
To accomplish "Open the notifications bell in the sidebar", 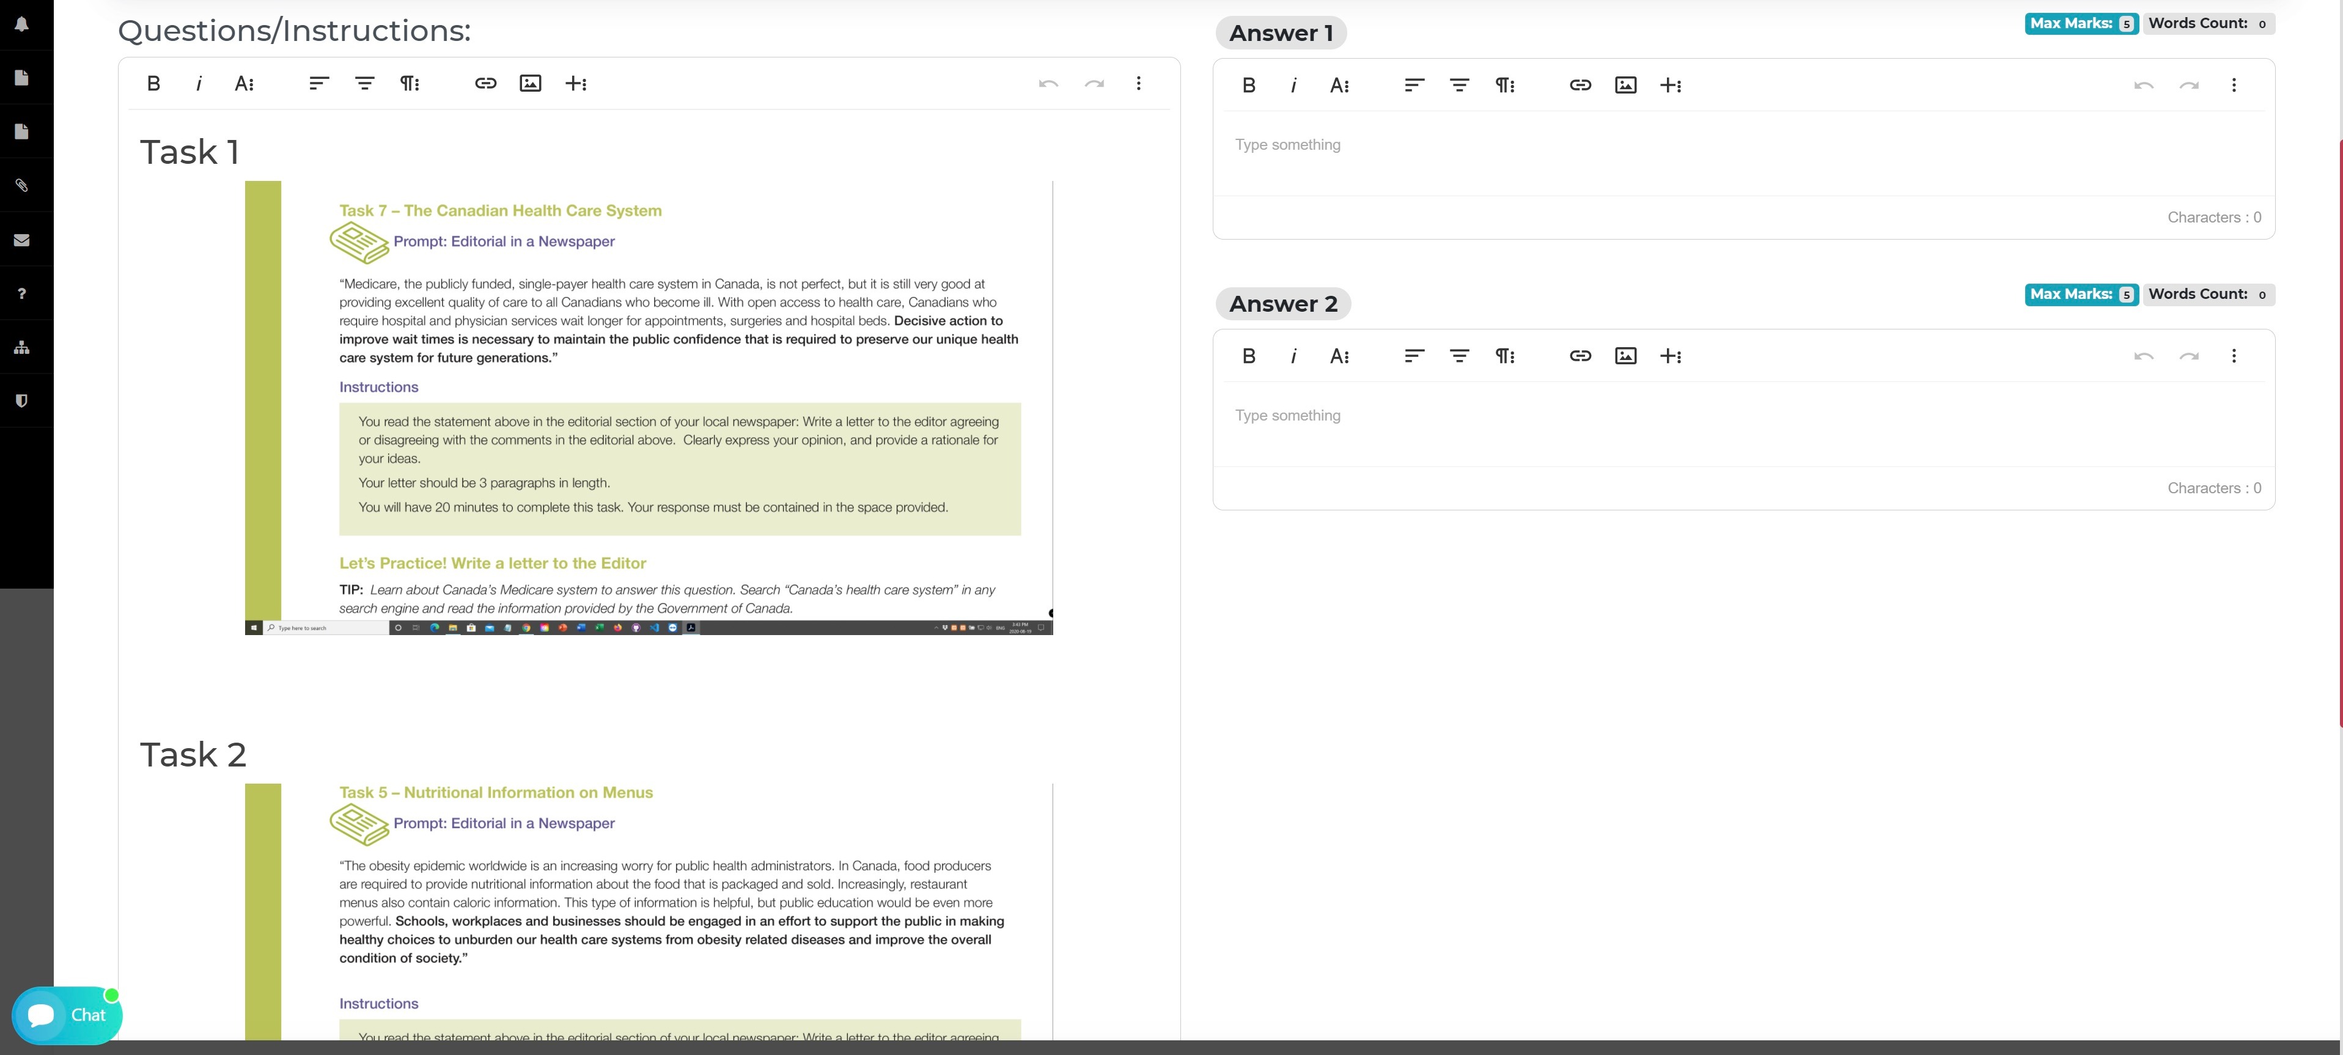I will [22, 24].
